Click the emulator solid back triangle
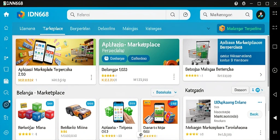The width and height of the screenshot is (280, 140). click(x=275, y=118)
